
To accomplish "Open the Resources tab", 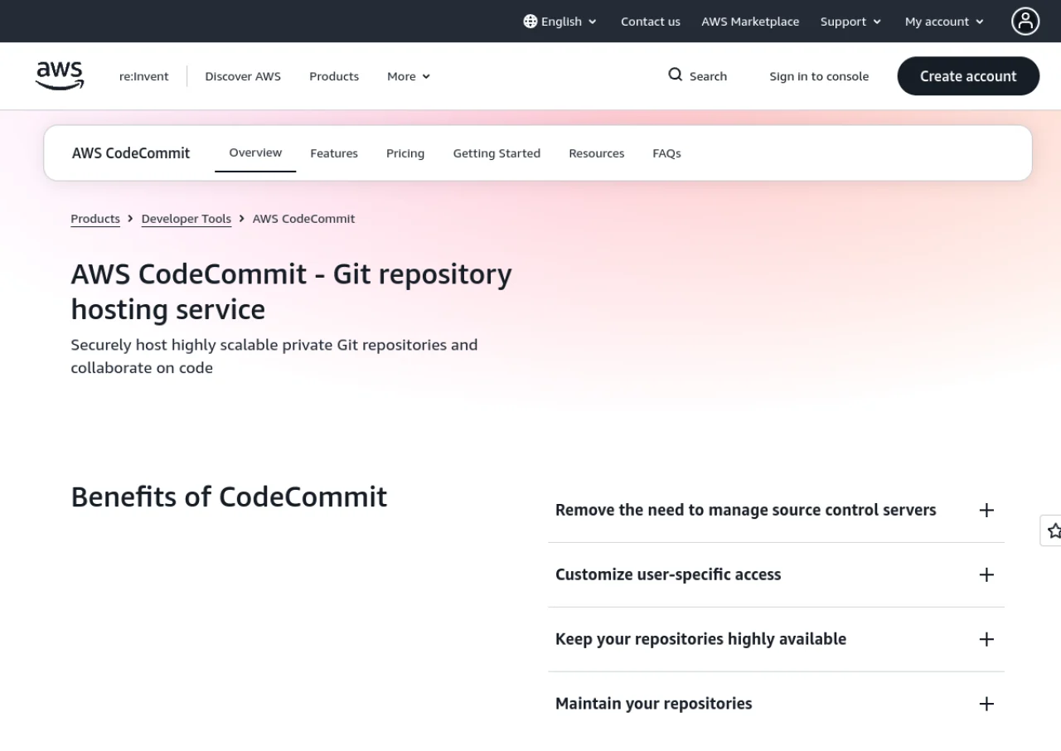I will point(597,153).
